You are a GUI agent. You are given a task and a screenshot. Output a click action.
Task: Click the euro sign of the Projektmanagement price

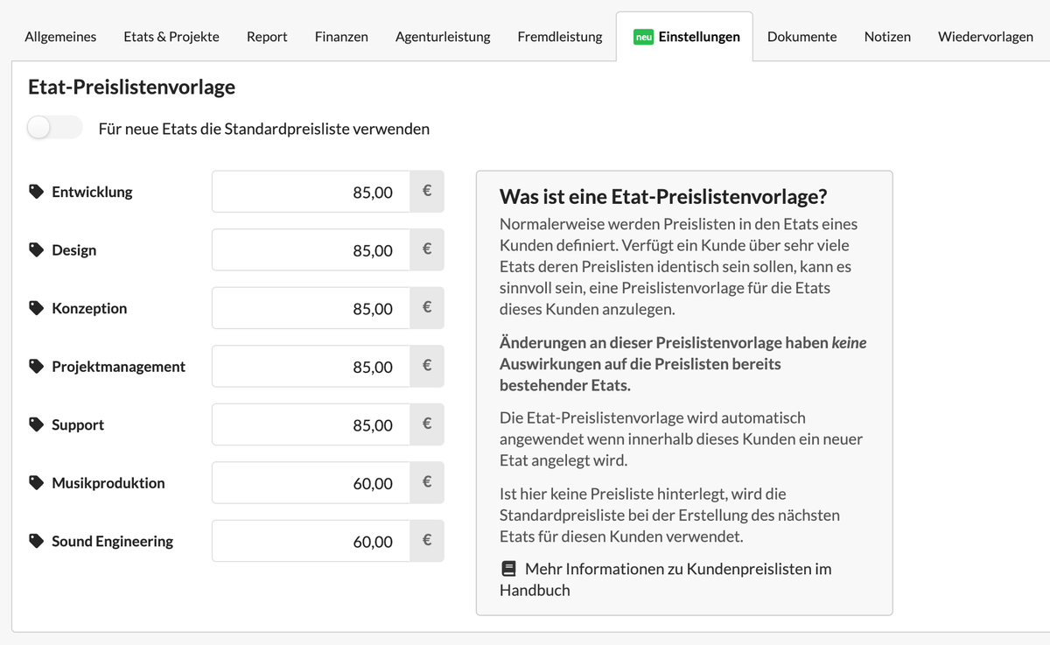tap(427, 367)
